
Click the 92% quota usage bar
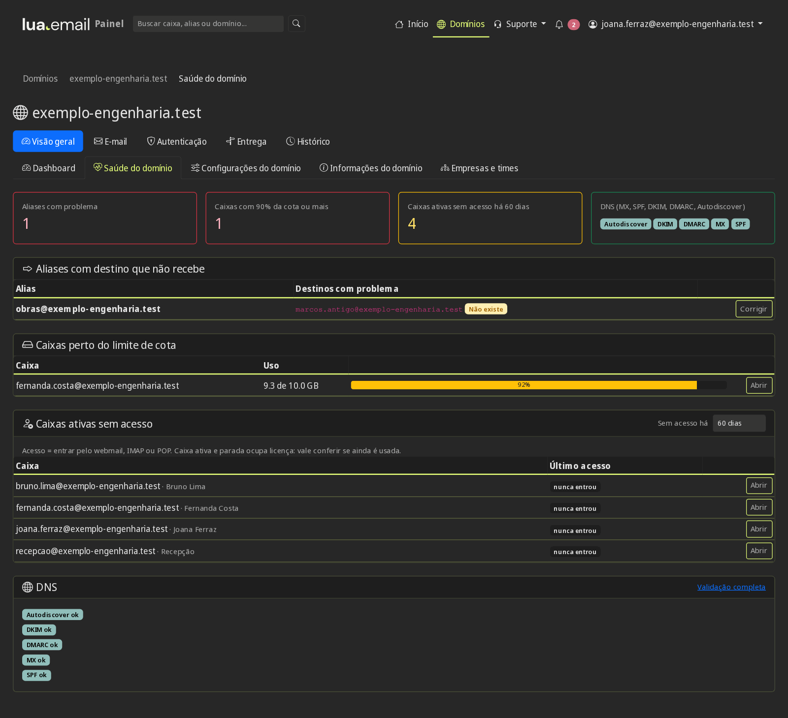pos(539,385)
